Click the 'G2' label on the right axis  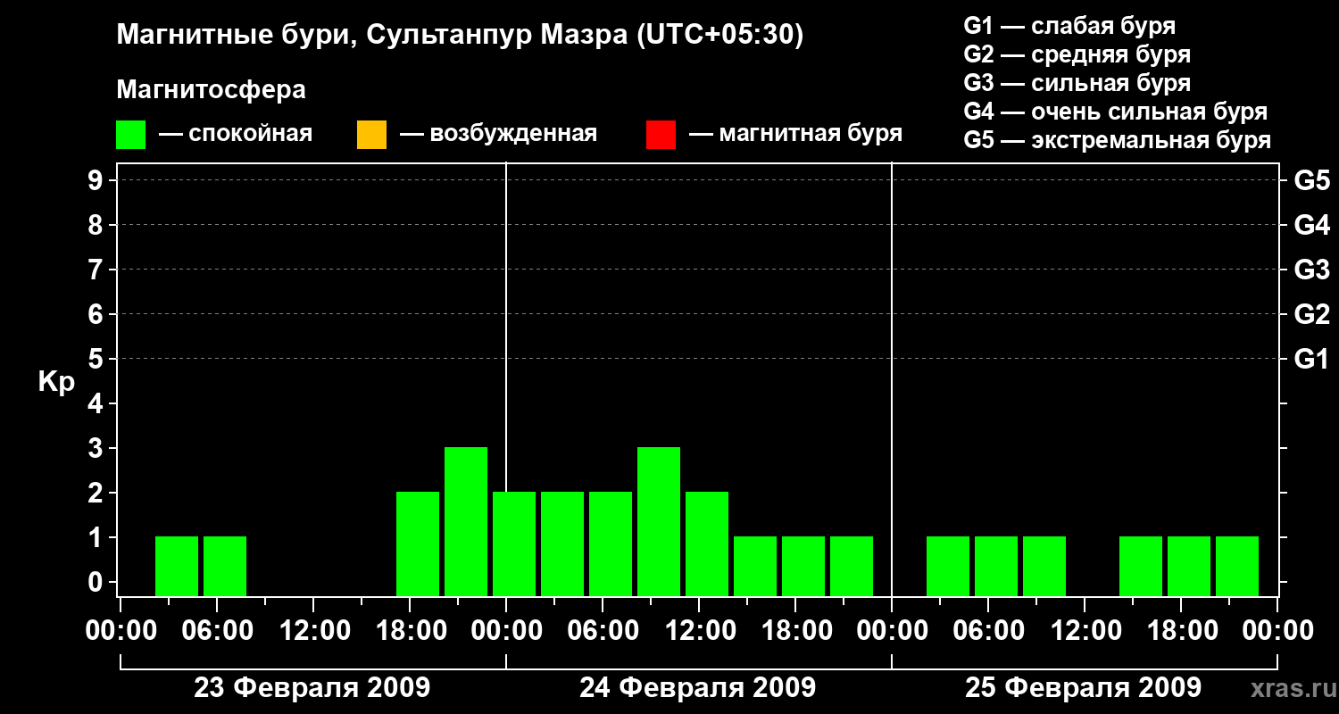click(1312, 314)
